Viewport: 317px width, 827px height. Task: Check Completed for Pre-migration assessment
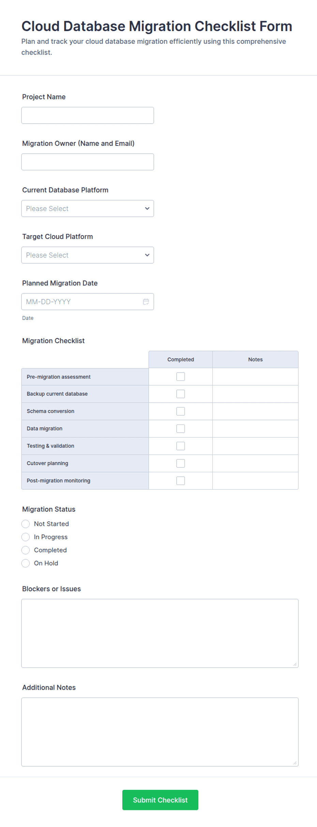click(181, 377)
